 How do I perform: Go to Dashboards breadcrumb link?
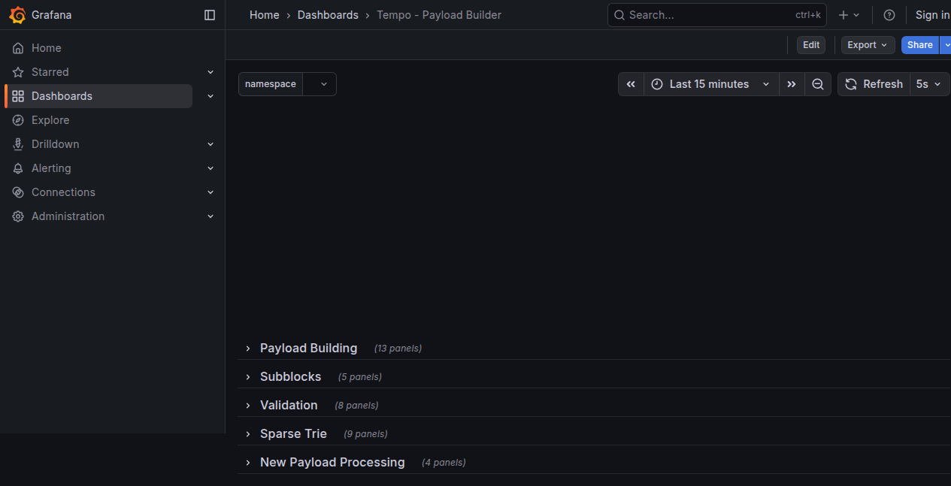click(328, 15)
